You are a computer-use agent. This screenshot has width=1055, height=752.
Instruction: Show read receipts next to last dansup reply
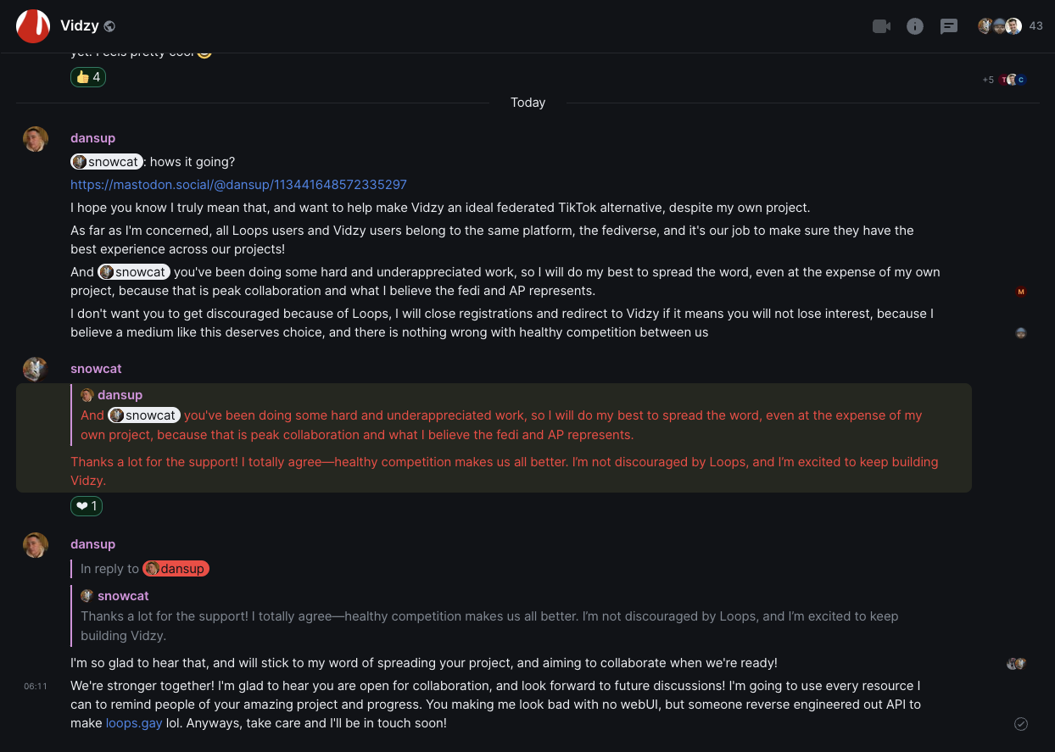(1016, 664)
